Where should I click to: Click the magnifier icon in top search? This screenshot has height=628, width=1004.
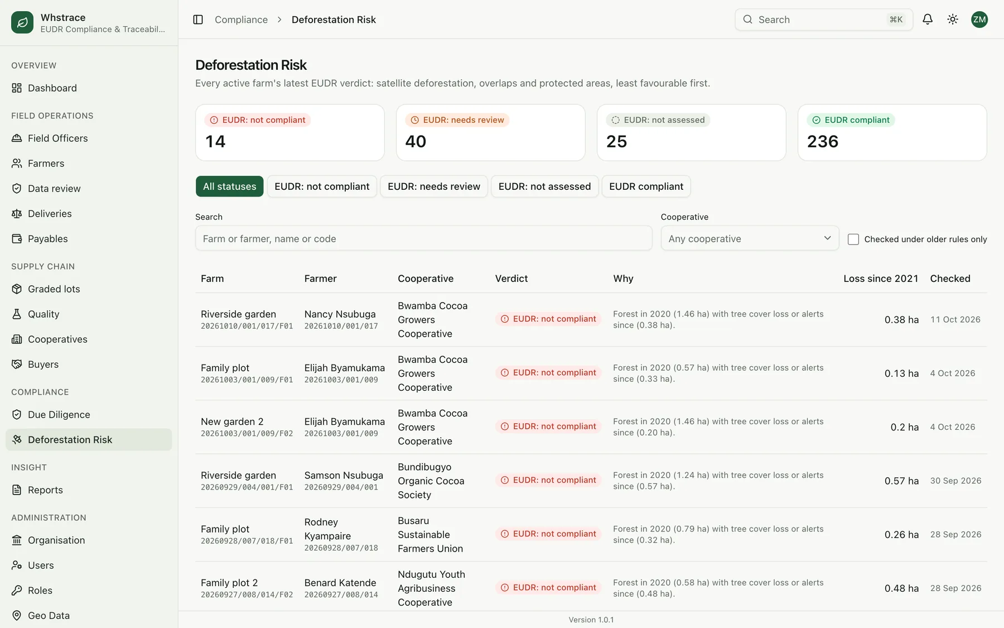[748, 20]
